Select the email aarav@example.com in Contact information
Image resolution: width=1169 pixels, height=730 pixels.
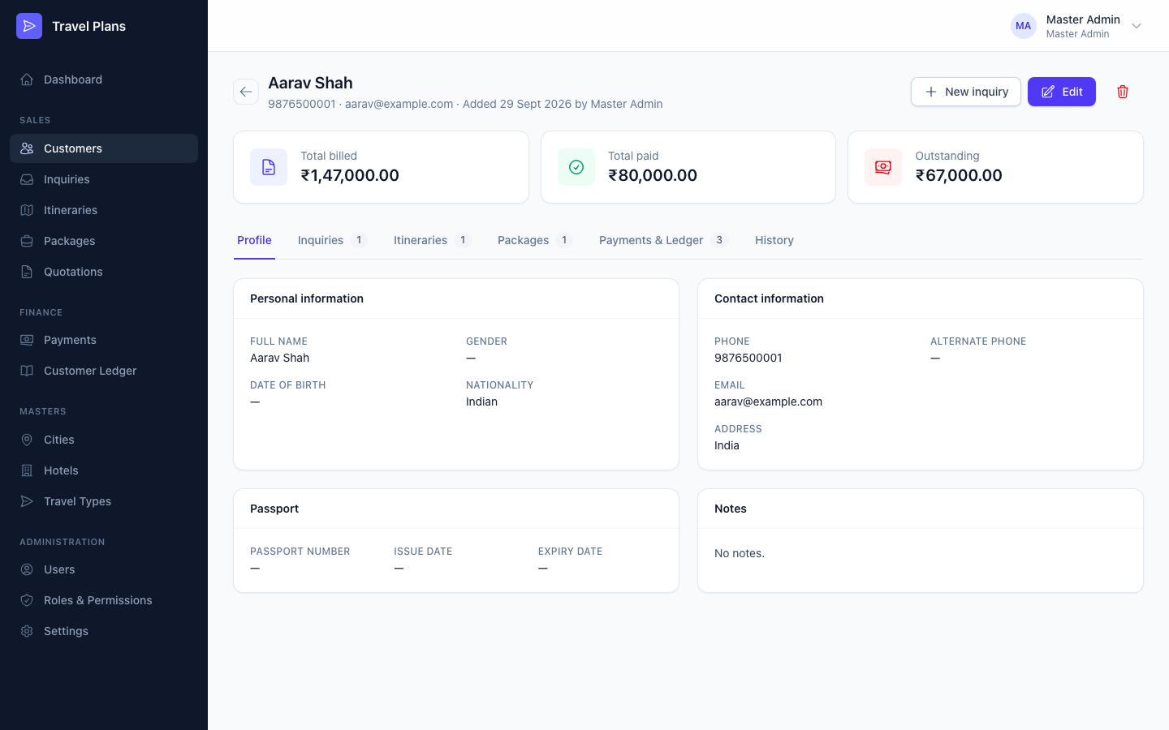click(768, 401)
